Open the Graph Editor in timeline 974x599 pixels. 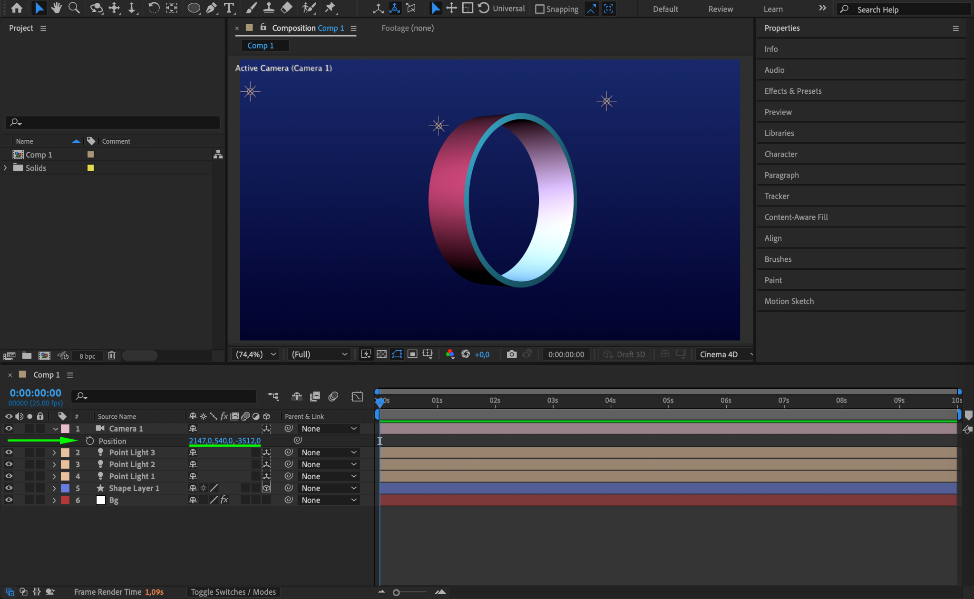point(357,396)
